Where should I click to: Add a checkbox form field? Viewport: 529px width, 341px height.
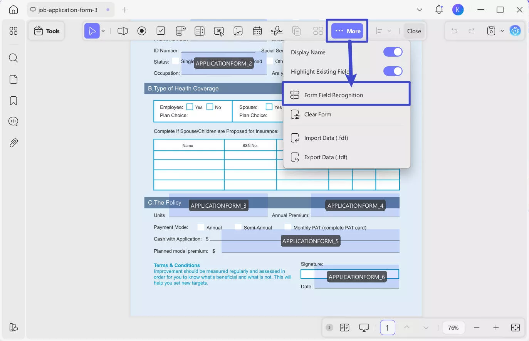point(161,31)
